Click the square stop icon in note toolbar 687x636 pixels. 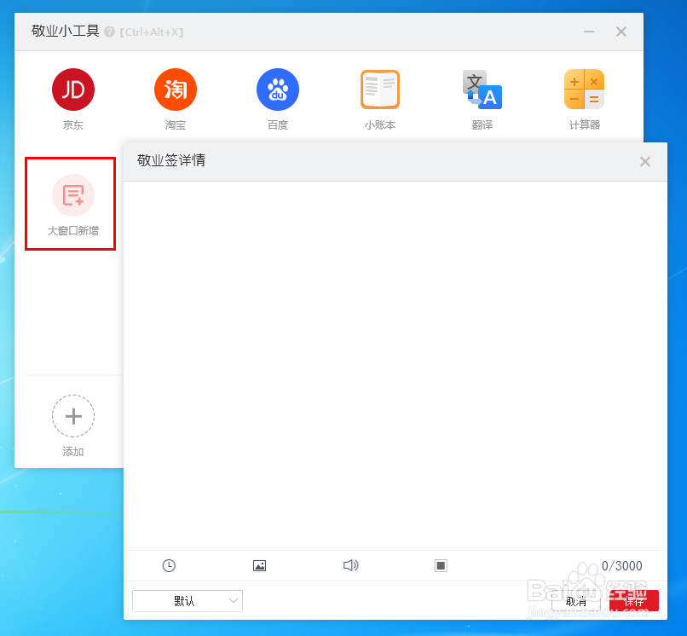[x=441, y=565]
